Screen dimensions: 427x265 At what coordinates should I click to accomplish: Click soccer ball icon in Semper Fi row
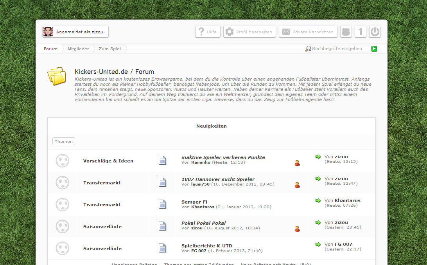click(x=62, y=204)
